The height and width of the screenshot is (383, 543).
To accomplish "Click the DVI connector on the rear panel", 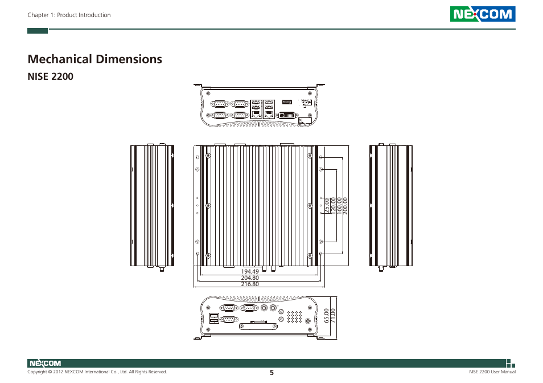I will tap(287, 115).
